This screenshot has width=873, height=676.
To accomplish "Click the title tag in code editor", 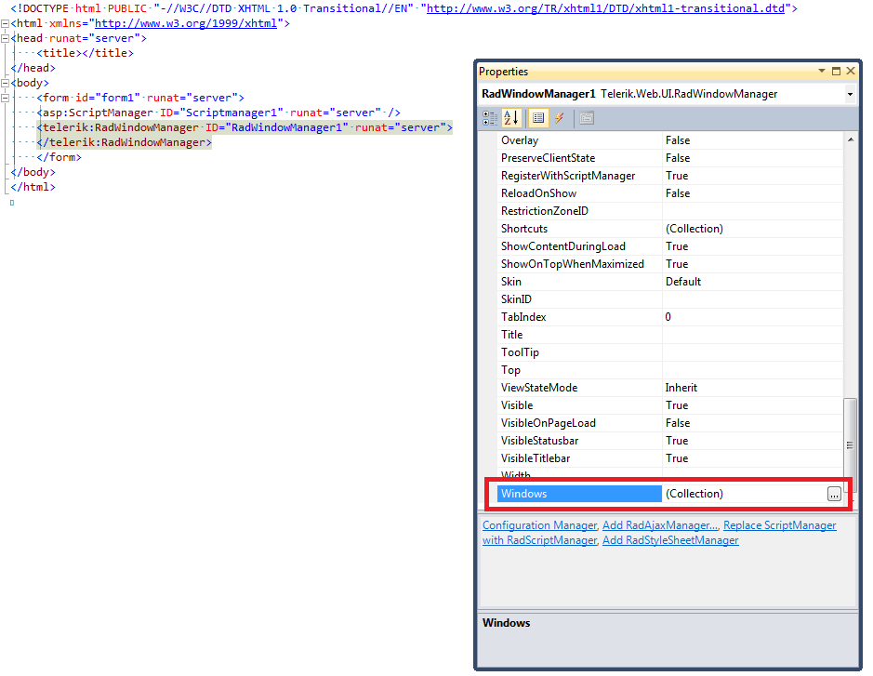I will [x=86, y=53].
